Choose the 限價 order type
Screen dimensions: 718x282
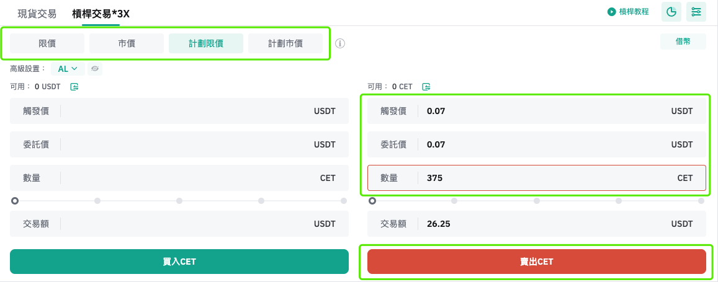47,43
